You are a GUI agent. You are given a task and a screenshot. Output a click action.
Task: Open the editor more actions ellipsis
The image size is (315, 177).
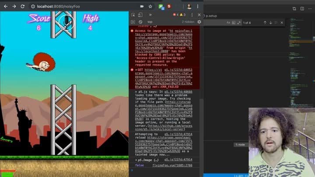tap(310, 9)
